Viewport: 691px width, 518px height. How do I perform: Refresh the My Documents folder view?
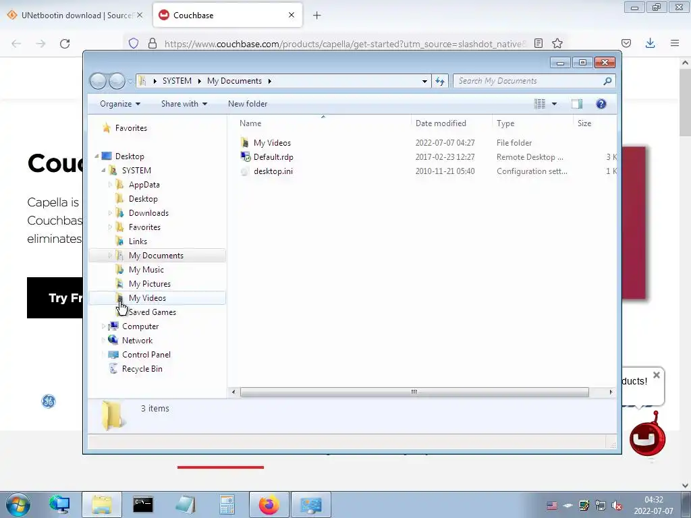(x=440, y=81)
